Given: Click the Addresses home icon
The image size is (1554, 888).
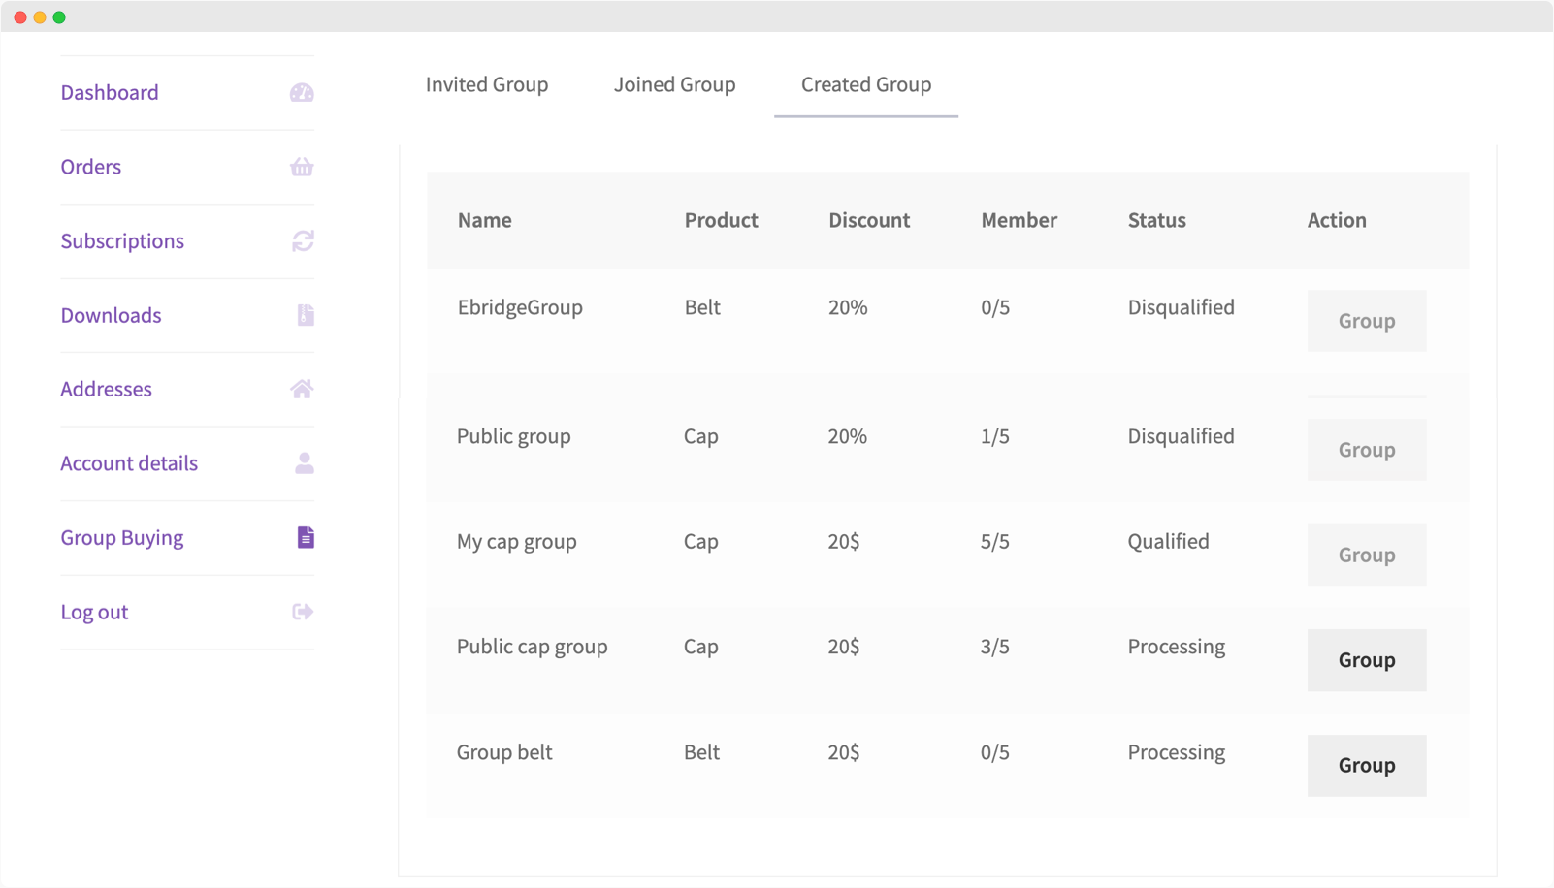Looking at the screenshot, I should tap(302, 389).
